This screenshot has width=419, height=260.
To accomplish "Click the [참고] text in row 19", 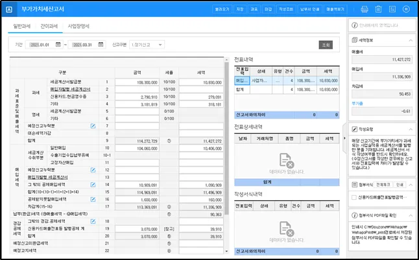I will (169, 229).
